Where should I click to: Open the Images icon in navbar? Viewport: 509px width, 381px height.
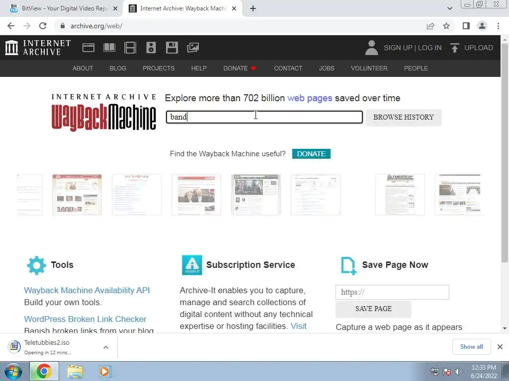click(x=193, y=48)
